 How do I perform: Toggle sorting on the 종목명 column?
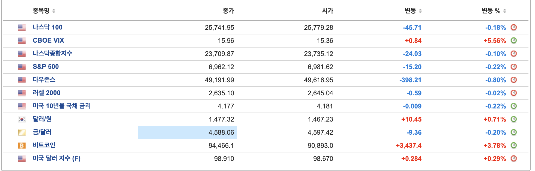coord(44,11)
